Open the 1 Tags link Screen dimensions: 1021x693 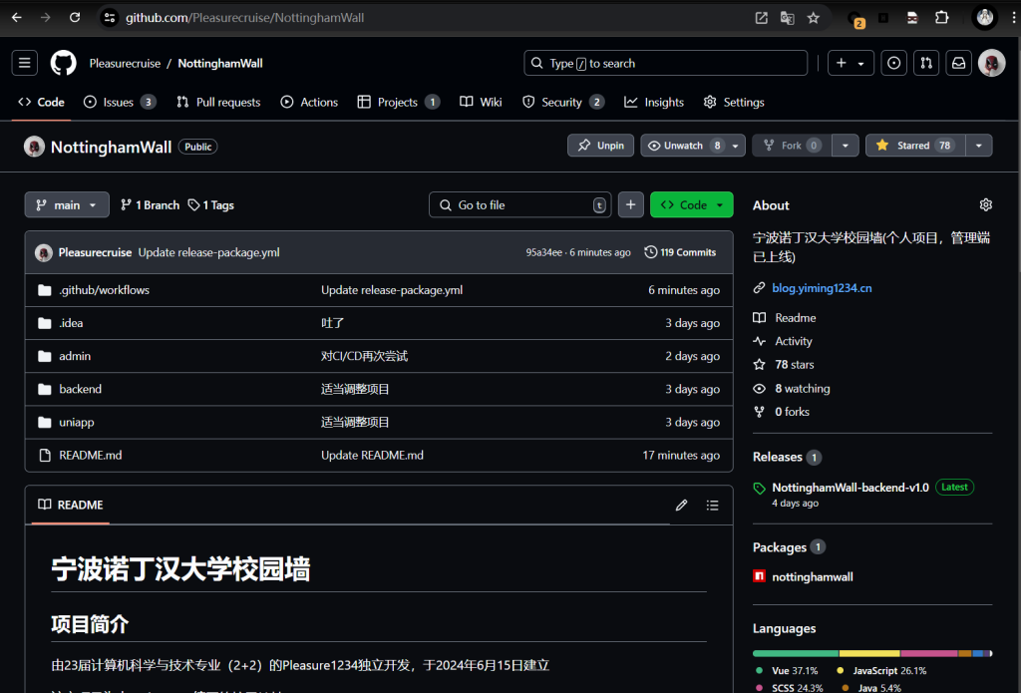(211, 205)
